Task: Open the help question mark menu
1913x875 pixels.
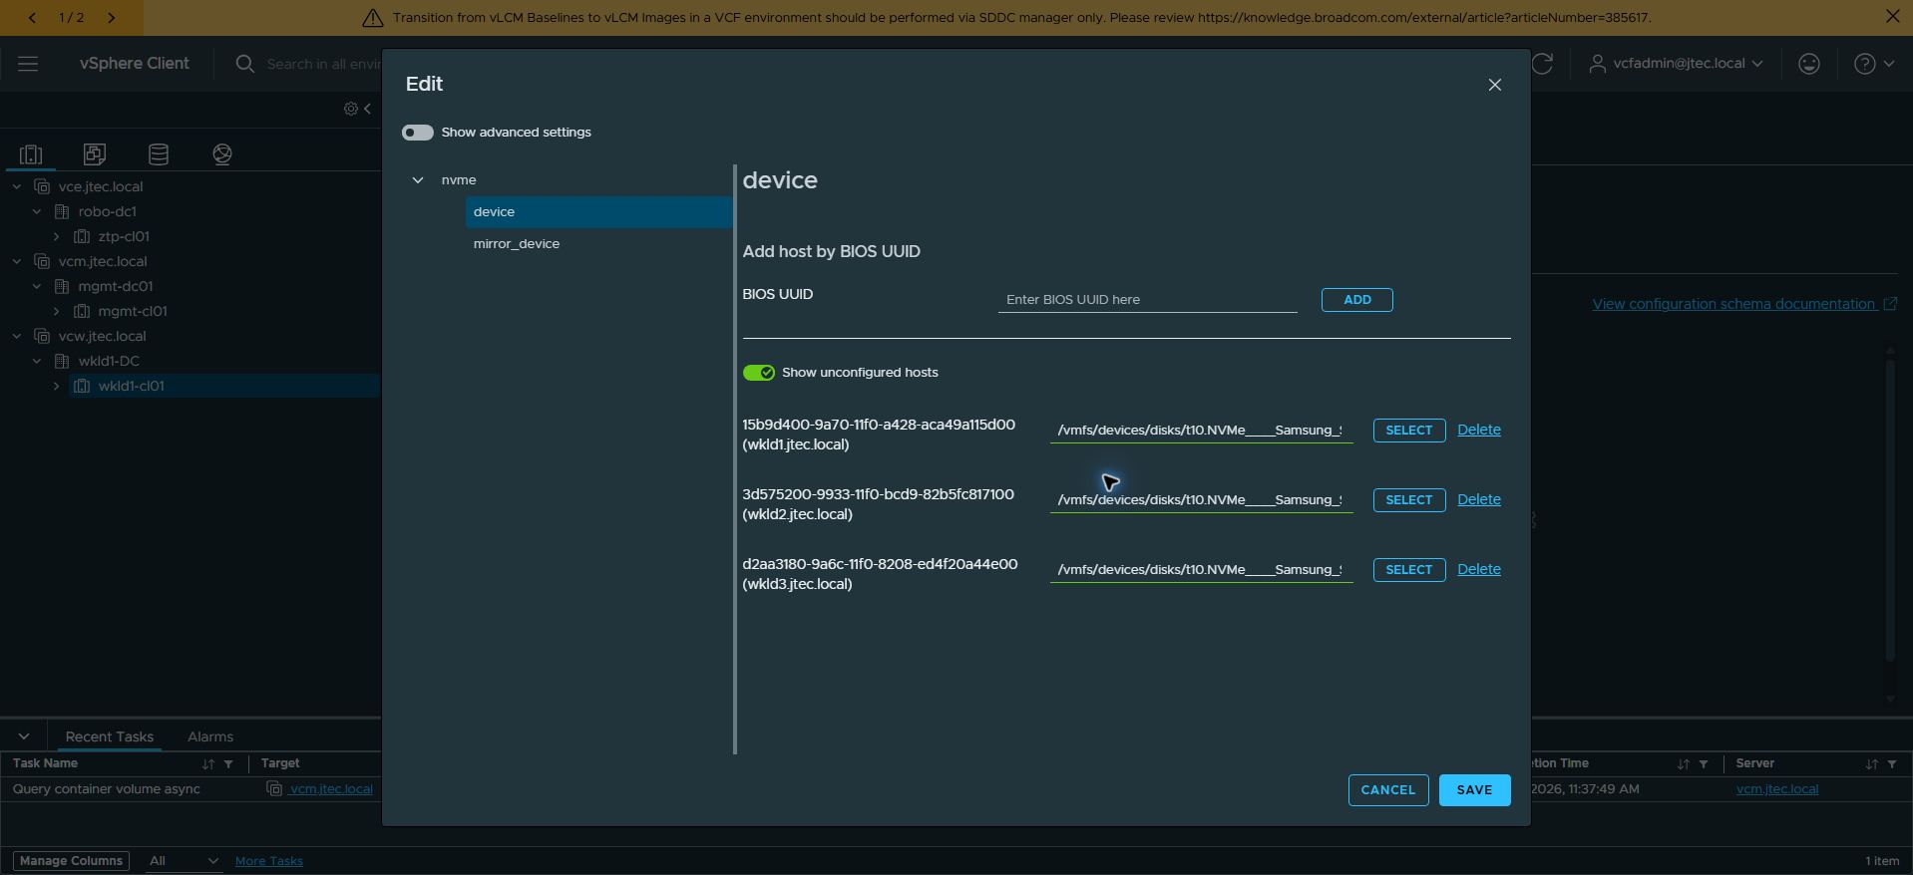Action: click(x=1874, y=64)
